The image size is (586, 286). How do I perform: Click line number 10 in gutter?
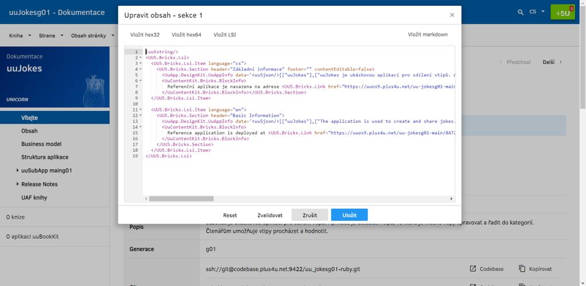click(x=135, y=104)
